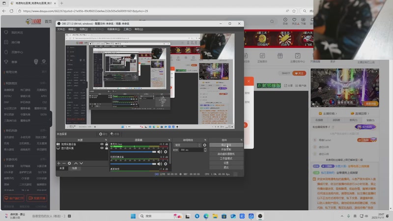Viewport: 393px width, 221px height.
Task: Click the 主播任务中心 clipboard icon
Action: coord(298,55)
